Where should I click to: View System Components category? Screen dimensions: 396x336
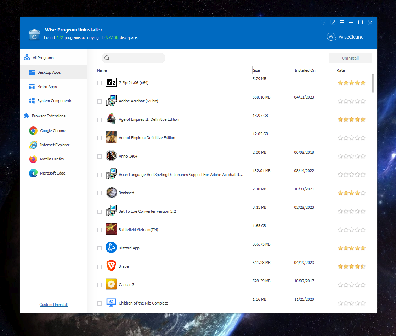54,101
